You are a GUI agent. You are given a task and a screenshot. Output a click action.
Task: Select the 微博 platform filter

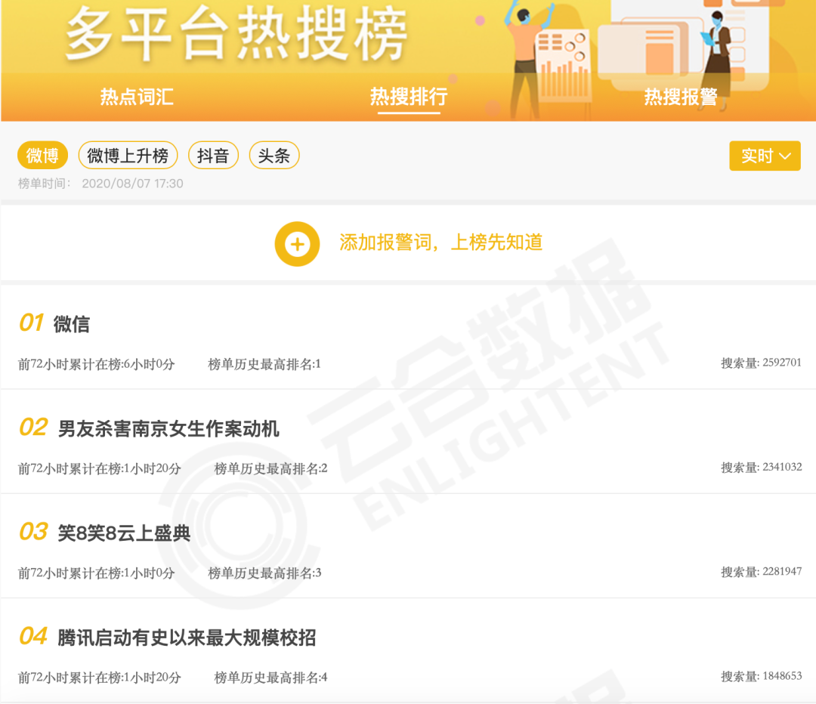42,155
